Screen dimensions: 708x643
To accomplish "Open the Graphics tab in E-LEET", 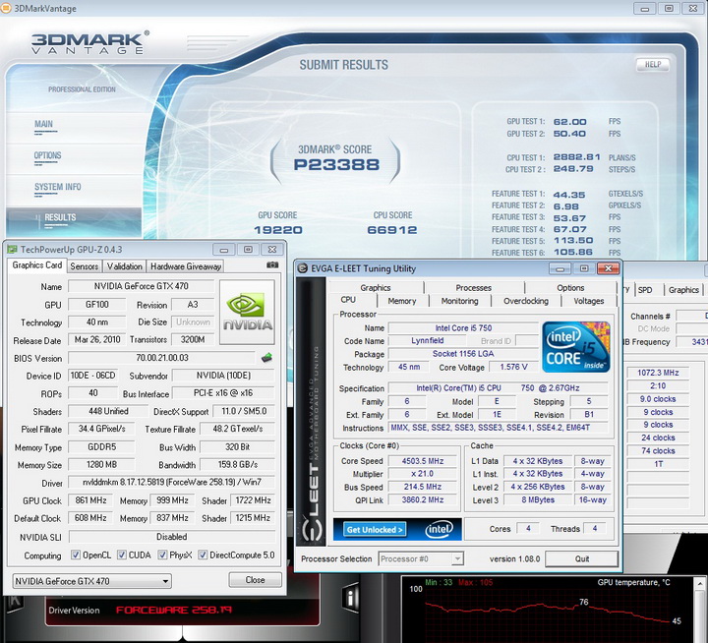I will click(x=376, y=288).
